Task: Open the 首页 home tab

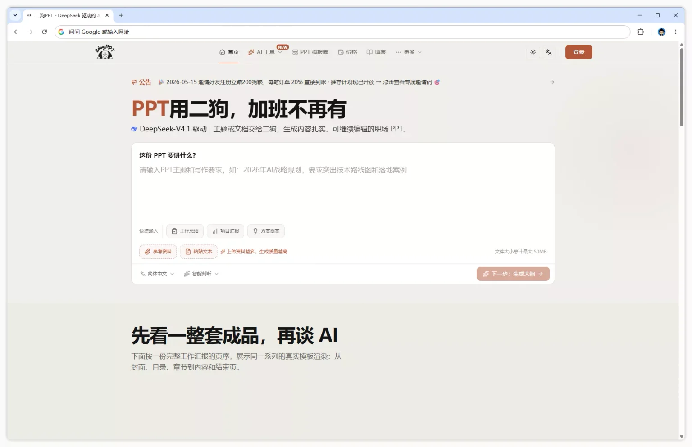Action: 229,52
